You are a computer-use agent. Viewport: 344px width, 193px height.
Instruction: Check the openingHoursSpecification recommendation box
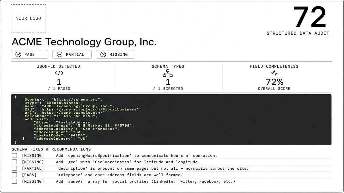pyautogui.click(x=14, y=155)
